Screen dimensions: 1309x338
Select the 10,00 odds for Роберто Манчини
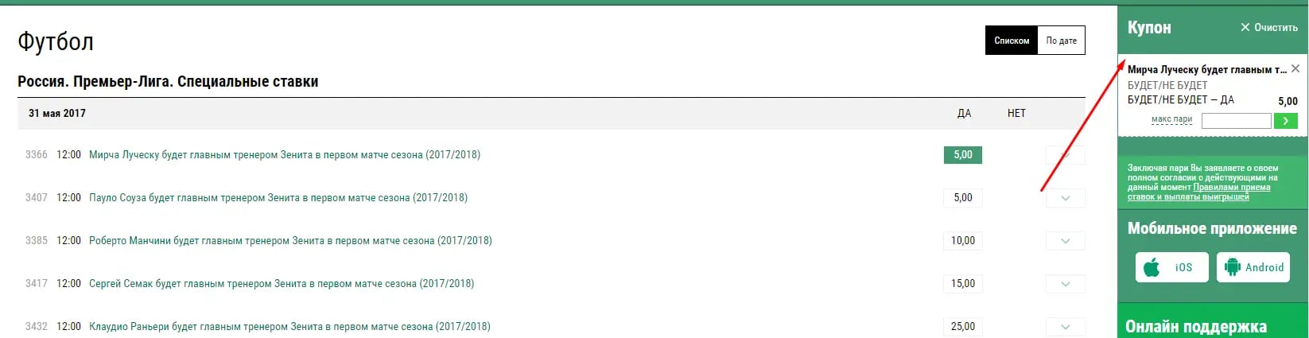[963, 241]
